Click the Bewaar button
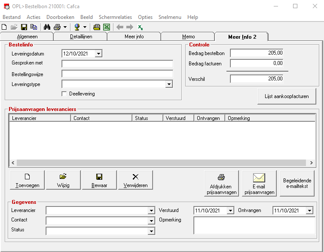The image size is (324, 252). tap(99, 180)
